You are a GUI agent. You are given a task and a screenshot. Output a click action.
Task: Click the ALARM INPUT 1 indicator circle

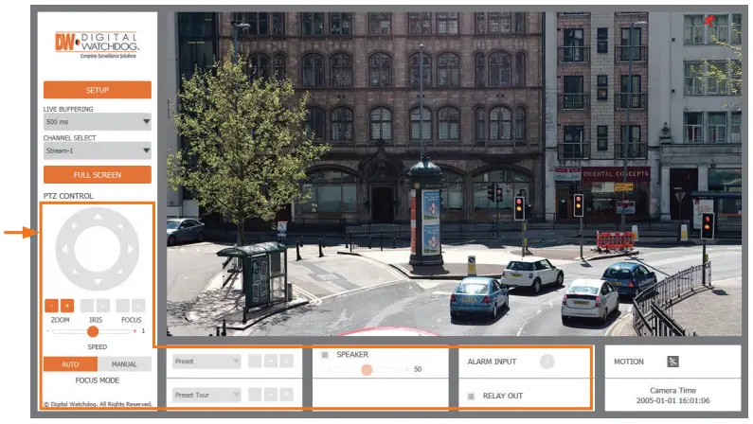547,362
